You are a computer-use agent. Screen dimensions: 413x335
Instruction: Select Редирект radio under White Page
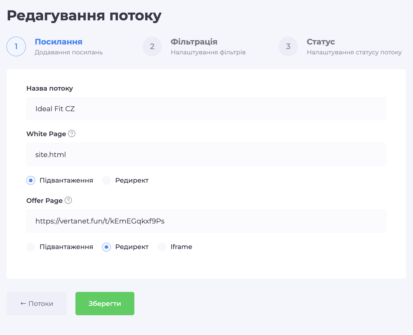coord(106,180)
